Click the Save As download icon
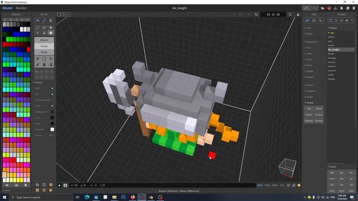358x201 pixels. [x=335, y=8]
